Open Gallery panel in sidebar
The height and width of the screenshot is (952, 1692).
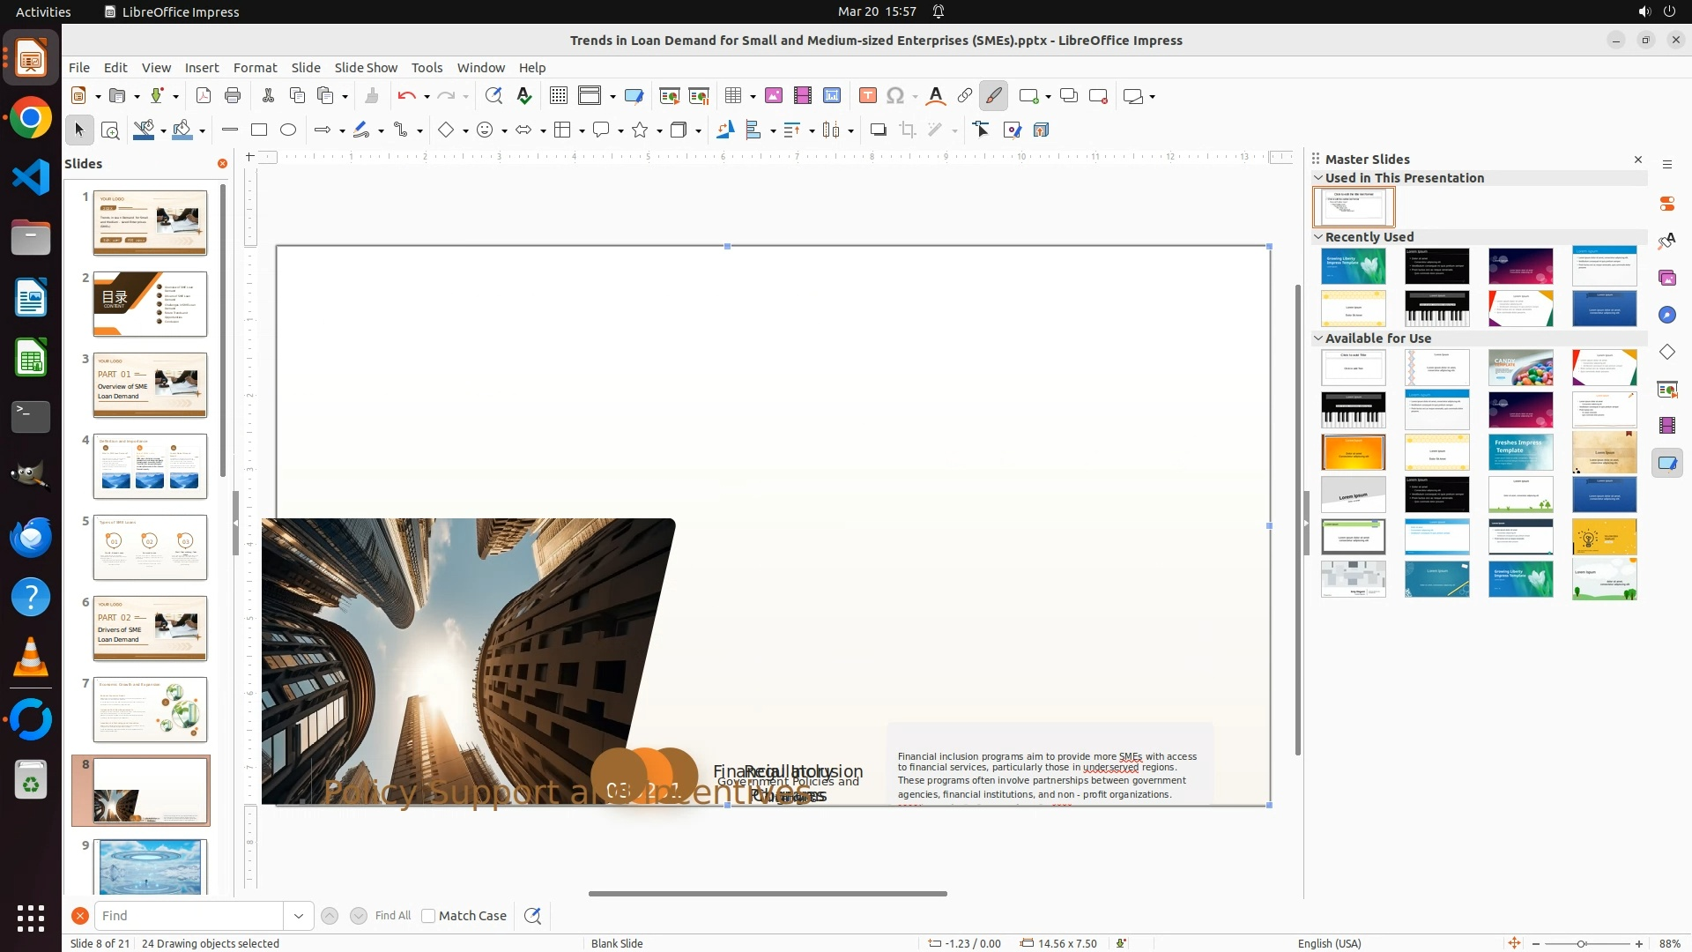[x=1666, y=279]
